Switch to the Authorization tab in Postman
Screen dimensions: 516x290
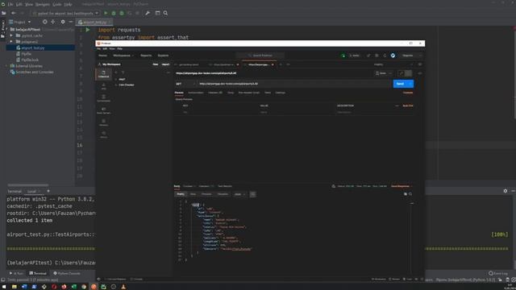tap(196, 93)
